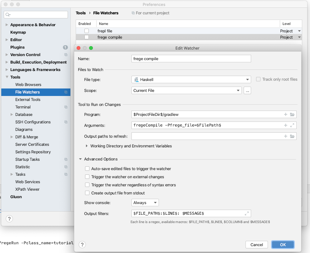Click inside the Name input field

tap(192, 59)
